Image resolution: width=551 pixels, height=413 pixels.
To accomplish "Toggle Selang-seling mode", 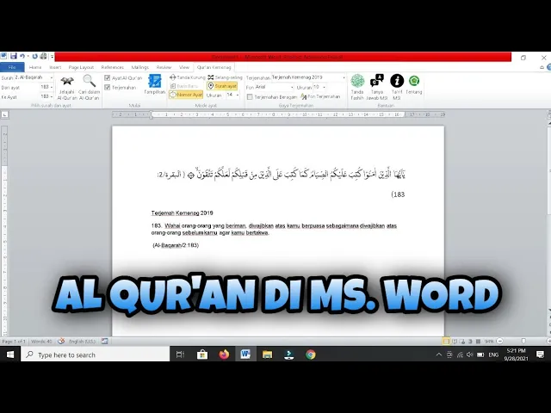I will 225,77.
